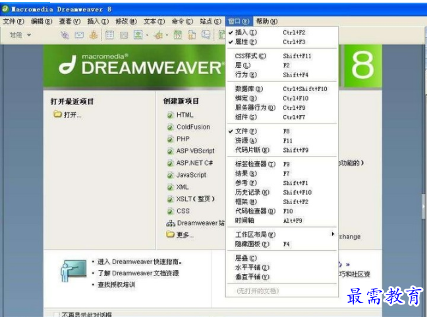Select 绑定(B) Ctrl+F10 menu entry
The height and width of the screenshot is (317, 427).
click(282, 98)
